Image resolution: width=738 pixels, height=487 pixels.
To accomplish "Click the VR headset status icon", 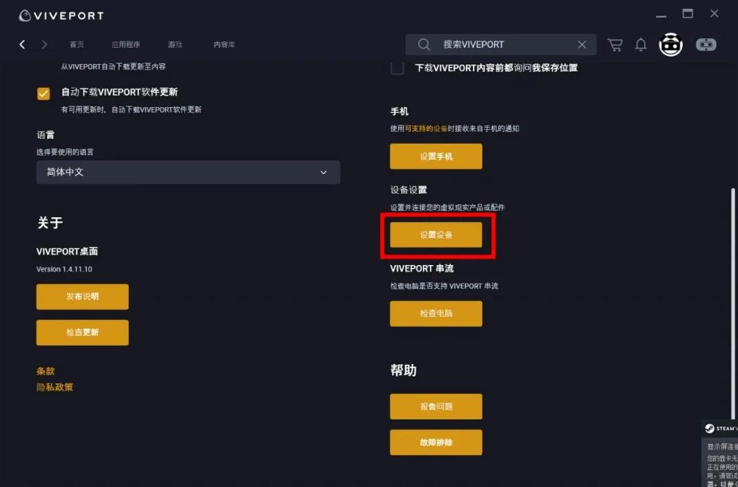I will (x=706, y=44).
